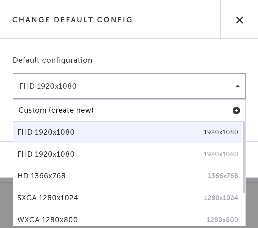Click the scrollbar track below the thumb
258x228 pixels.
click(244, 209)
